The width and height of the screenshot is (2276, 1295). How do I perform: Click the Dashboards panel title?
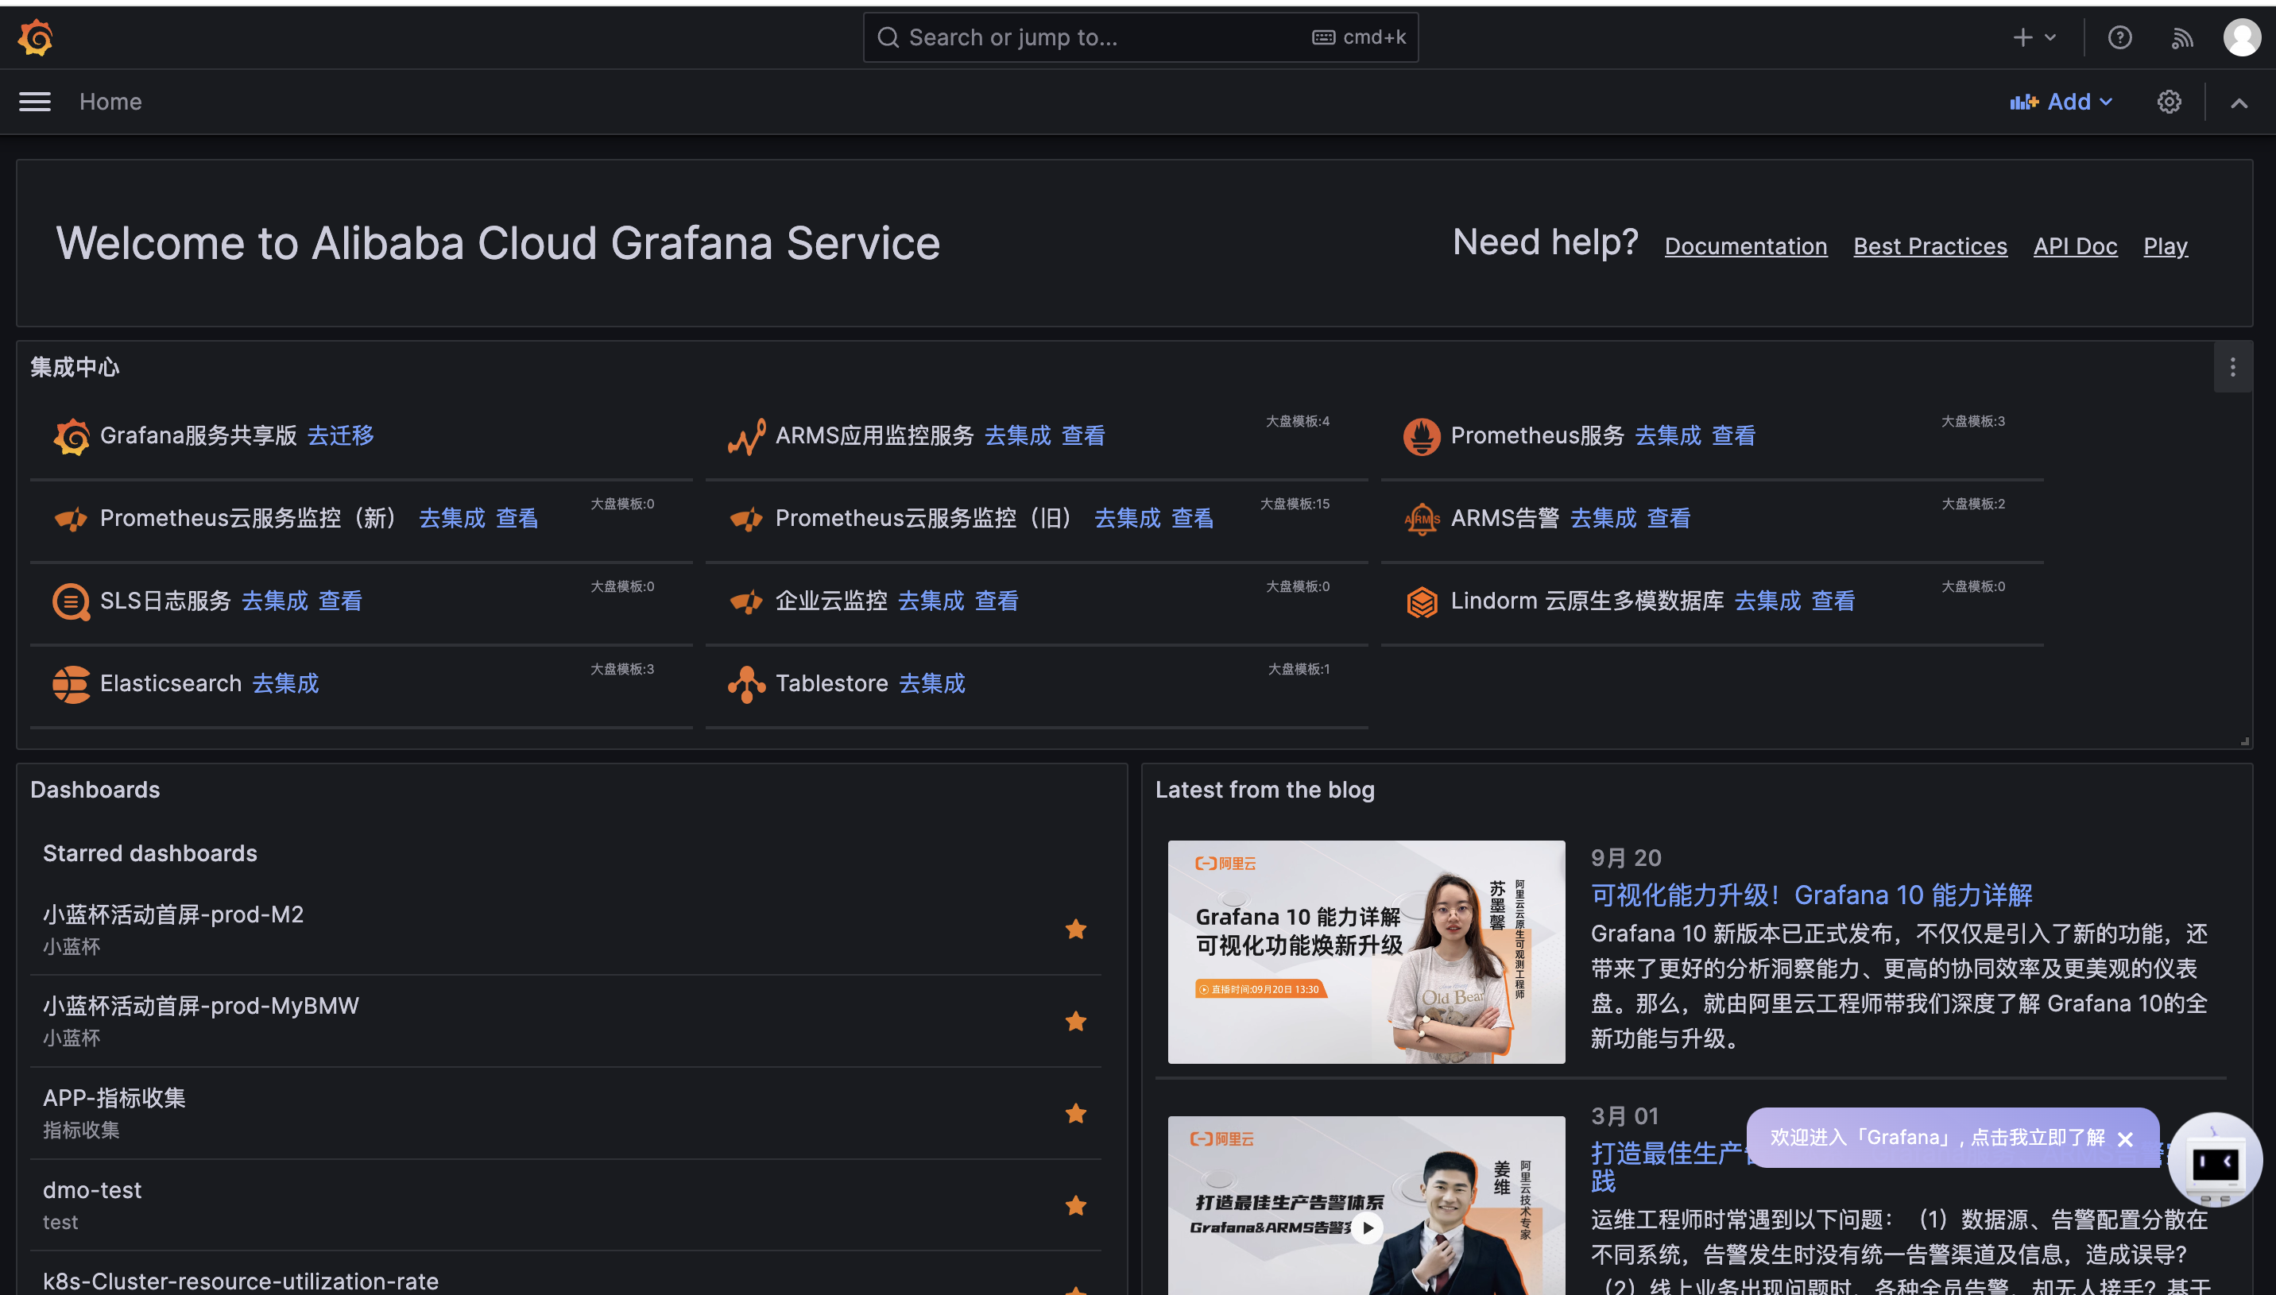[95, 790]
